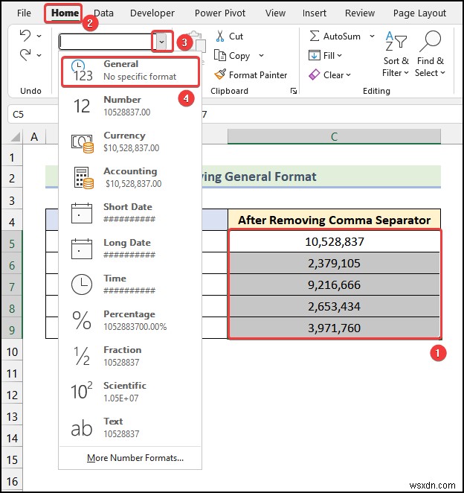Click in the Number Format box

click(x=108, y=42)
